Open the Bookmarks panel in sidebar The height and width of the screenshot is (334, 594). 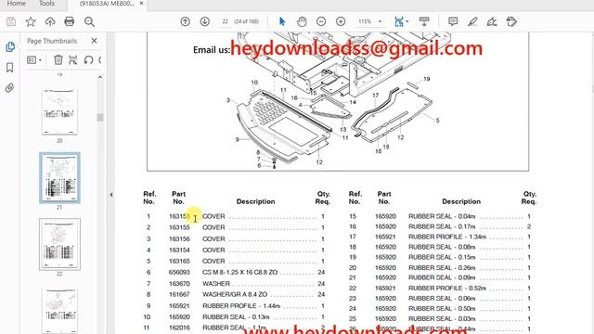coord(10,68)
